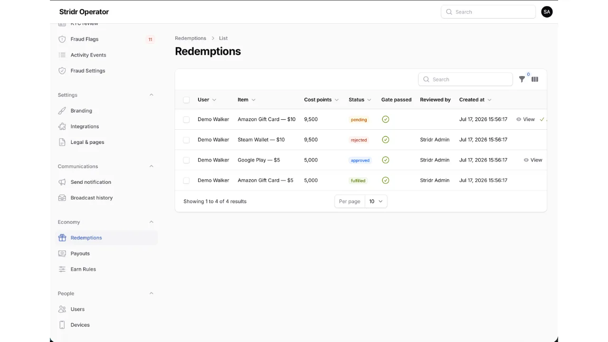This screenshot has height=342, width=608.
Task: Click the Devices phone icon
Action: tap(62, 325)
